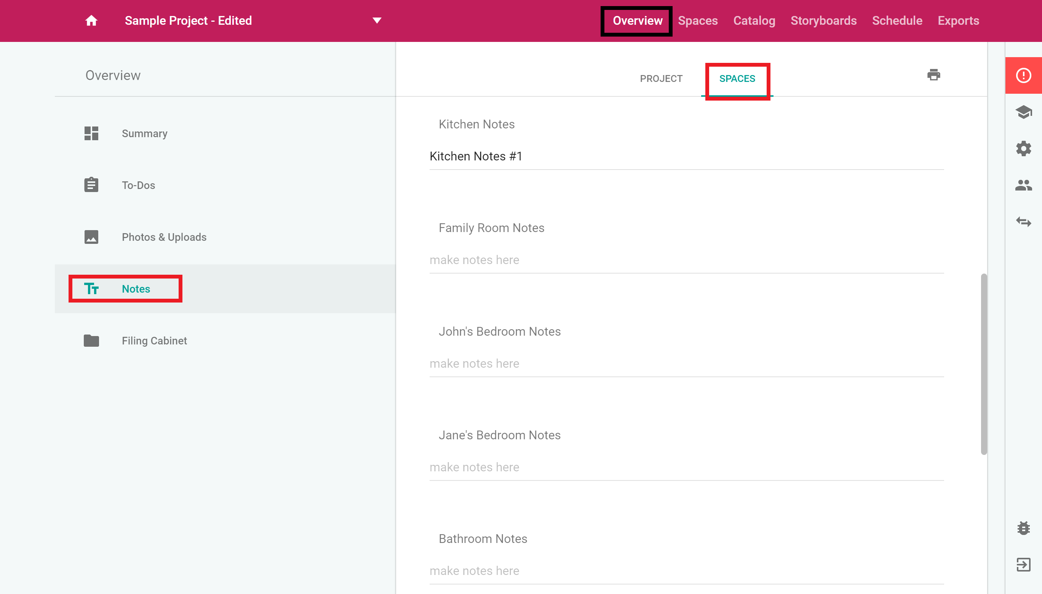Click the people team icon
The width and height of the screenshot is (1042, 594).
click(x=1023, y=185)
